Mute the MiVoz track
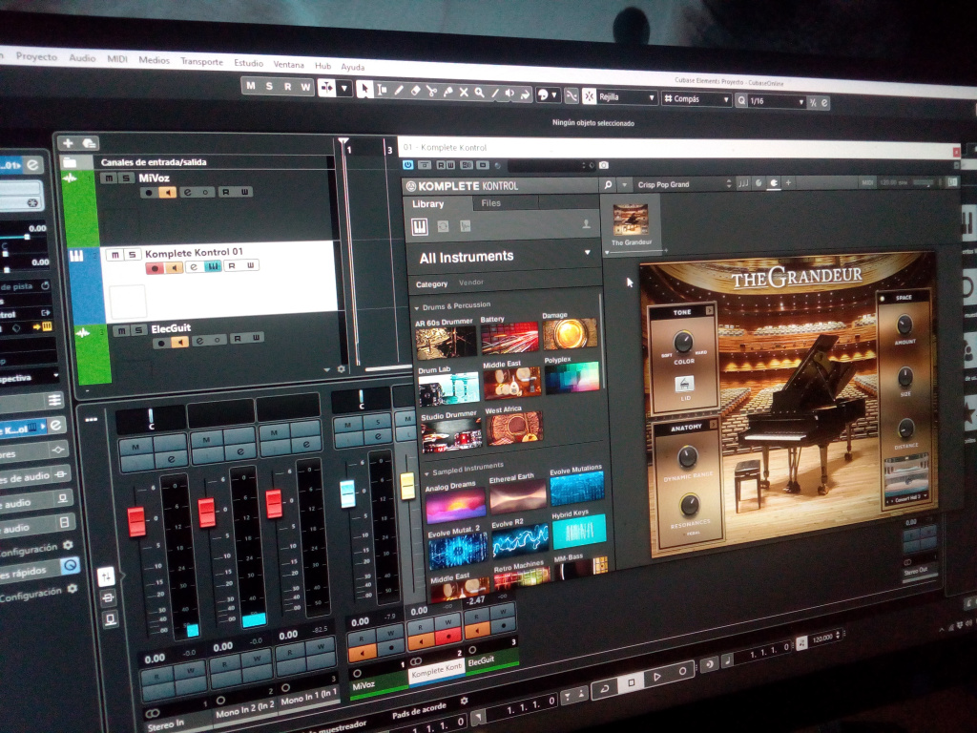977x733 pixels. click(x=109, y=178)
